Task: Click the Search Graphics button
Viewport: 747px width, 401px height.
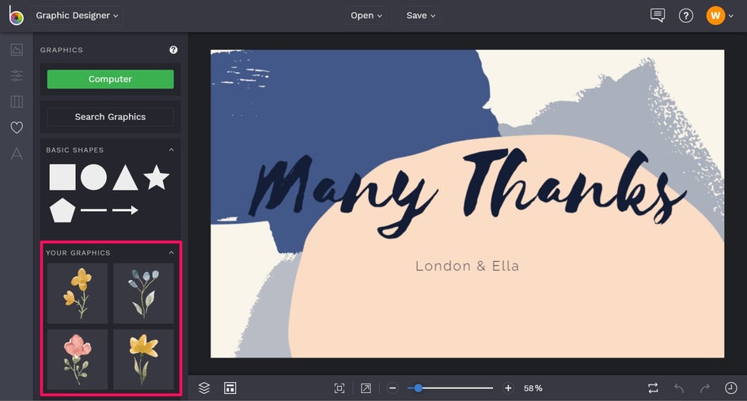Action: pyautogui.click(x=110, y=117)
